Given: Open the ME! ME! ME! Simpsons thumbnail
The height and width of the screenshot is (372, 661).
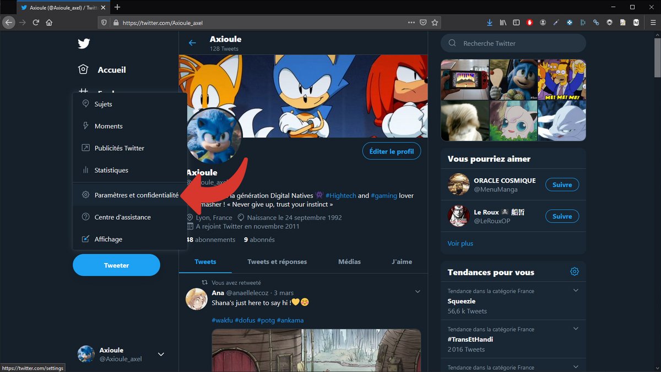Looking at the screenshot, I should click(x=562, y=79).
